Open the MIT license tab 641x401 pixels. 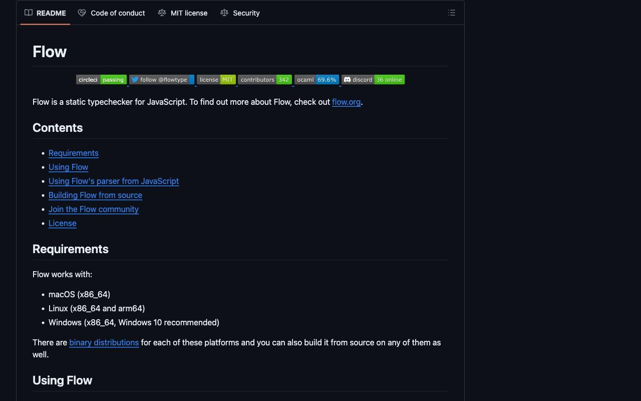(x=182, y=13)
